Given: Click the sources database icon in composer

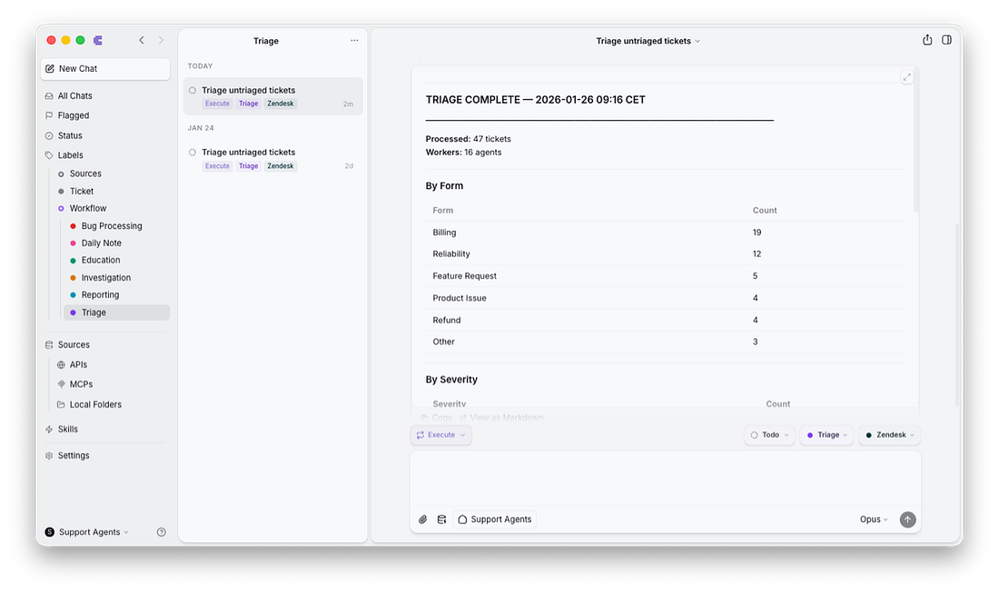Looking at the screenshot, I should 441,520.
